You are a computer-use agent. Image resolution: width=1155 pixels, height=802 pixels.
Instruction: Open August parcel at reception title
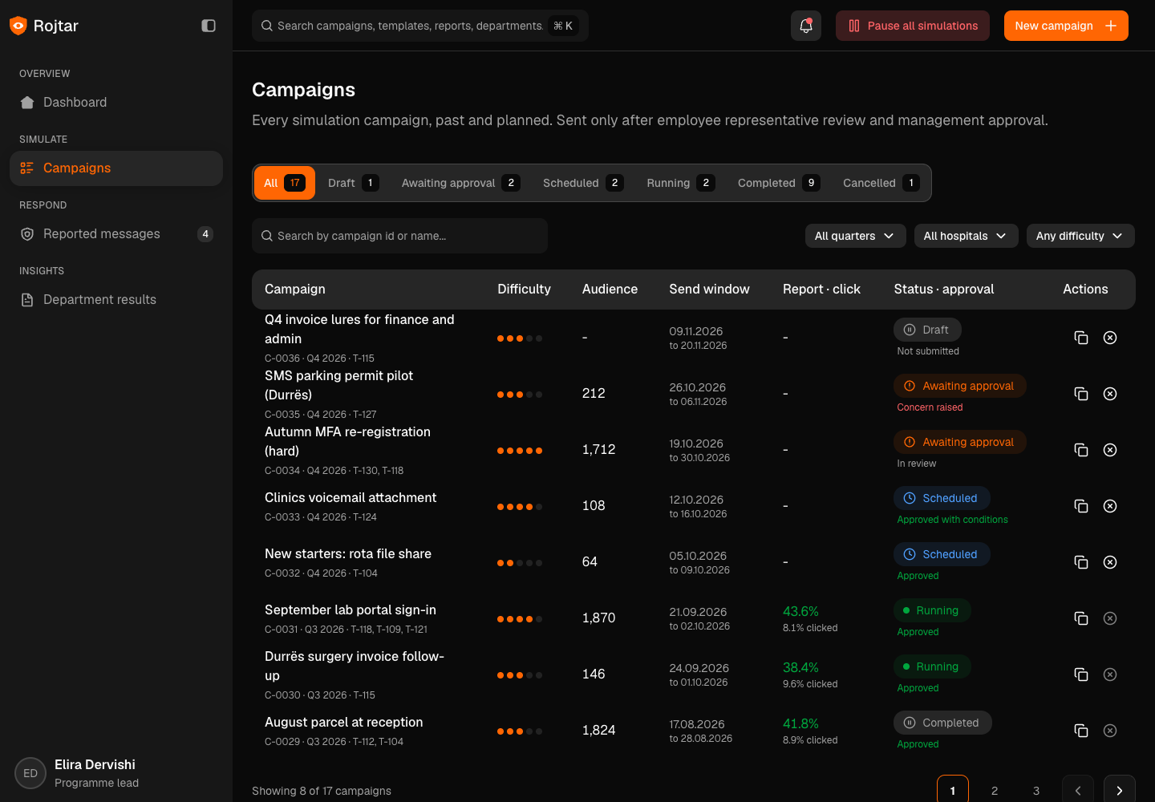(x=344, y=723)
